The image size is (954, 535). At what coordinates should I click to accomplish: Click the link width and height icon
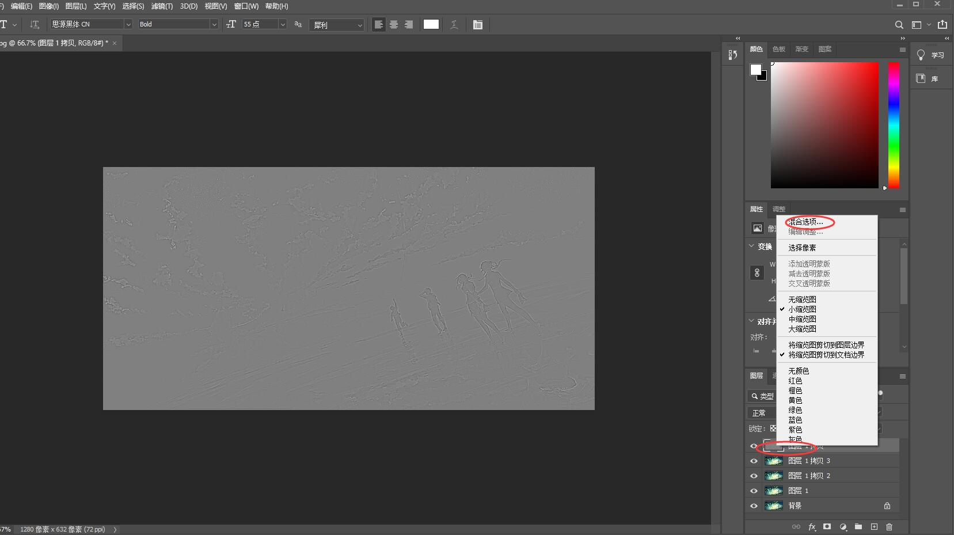coord(757,272)
